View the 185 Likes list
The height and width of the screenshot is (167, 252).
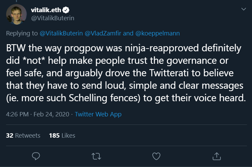[62, 136]
